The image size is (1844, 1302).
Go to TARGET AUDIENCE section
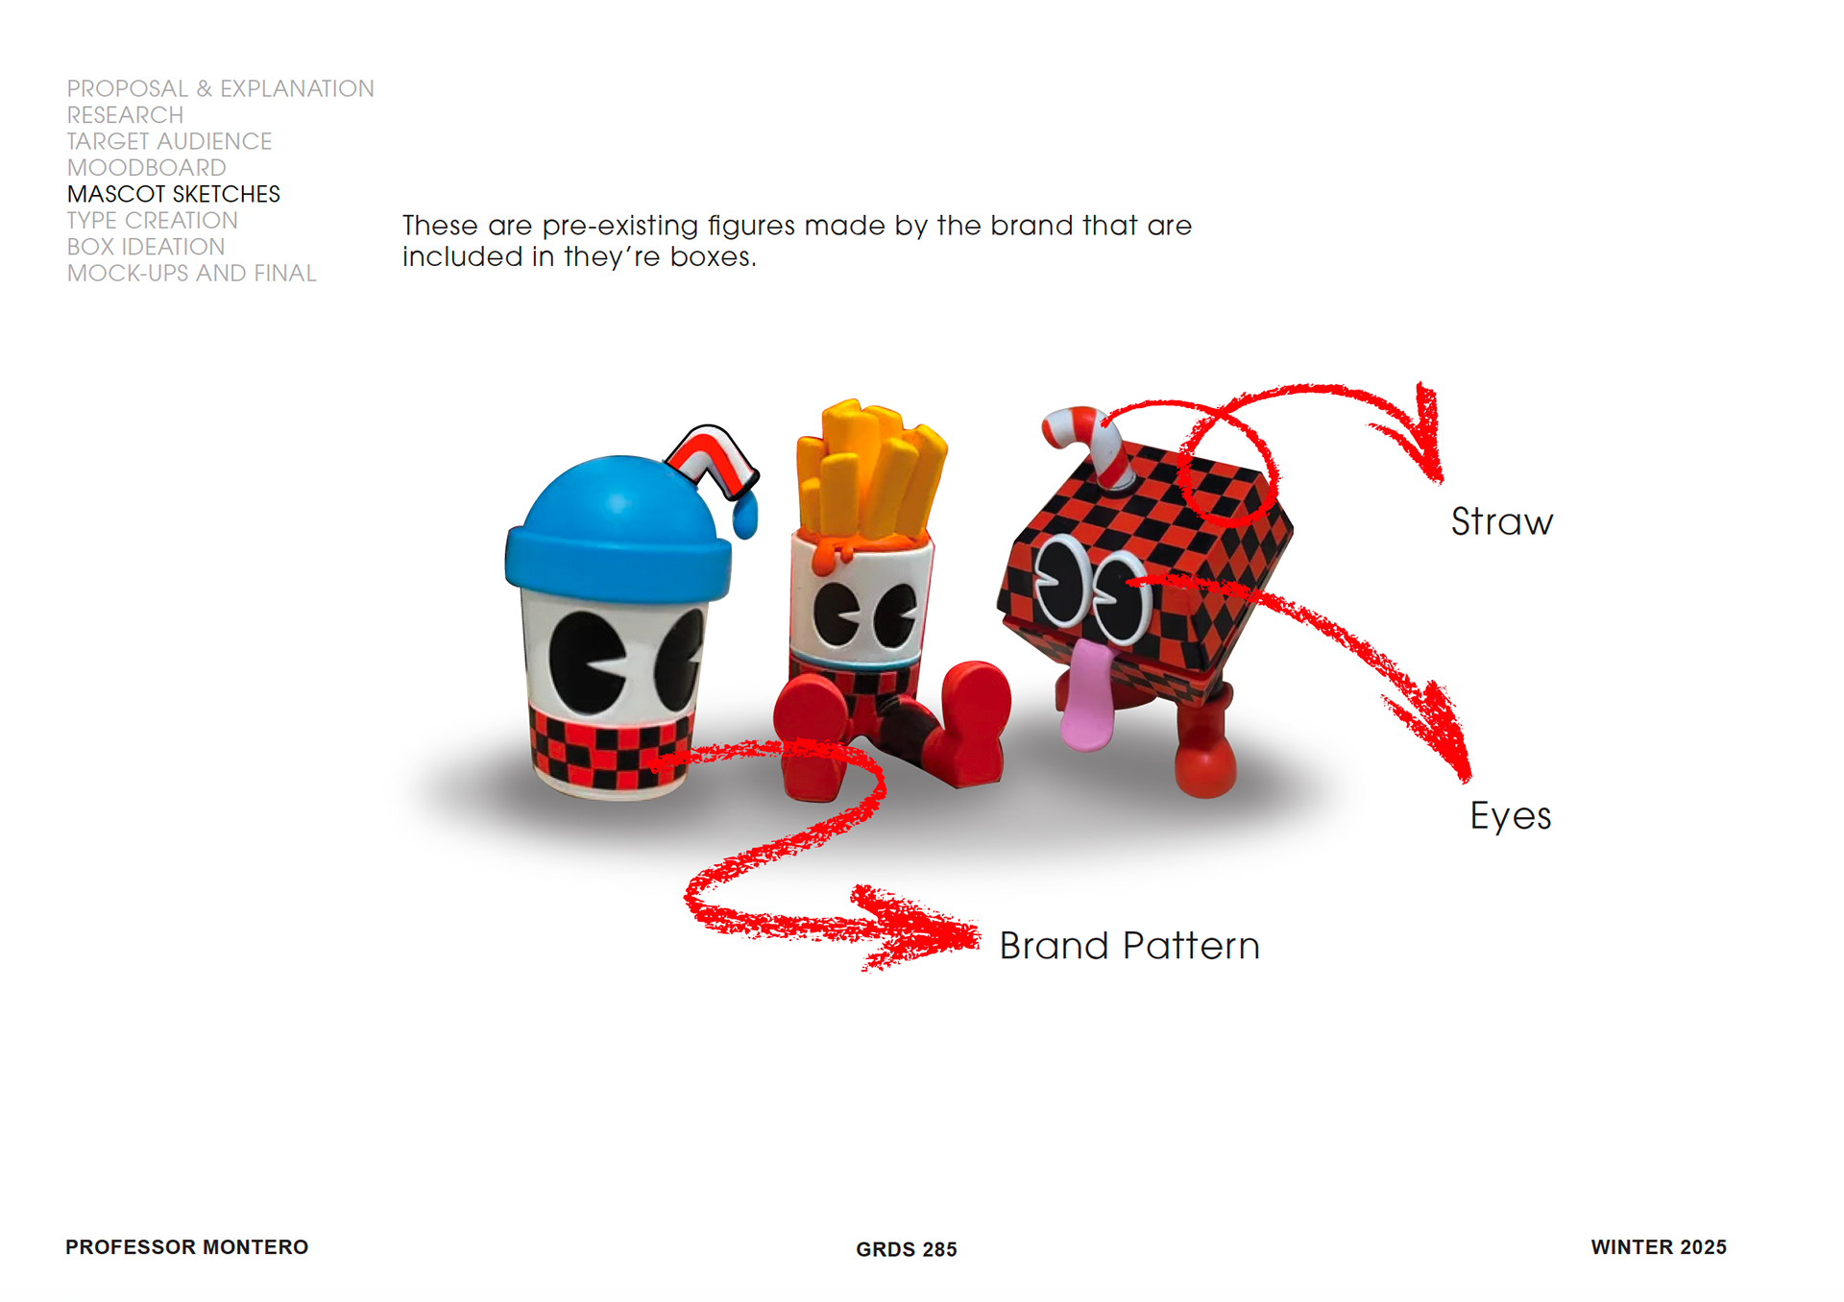[169, 141]
